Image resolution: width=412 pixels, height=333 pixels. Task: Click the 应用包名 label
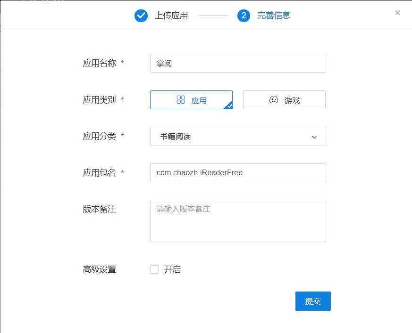[99, 172]
